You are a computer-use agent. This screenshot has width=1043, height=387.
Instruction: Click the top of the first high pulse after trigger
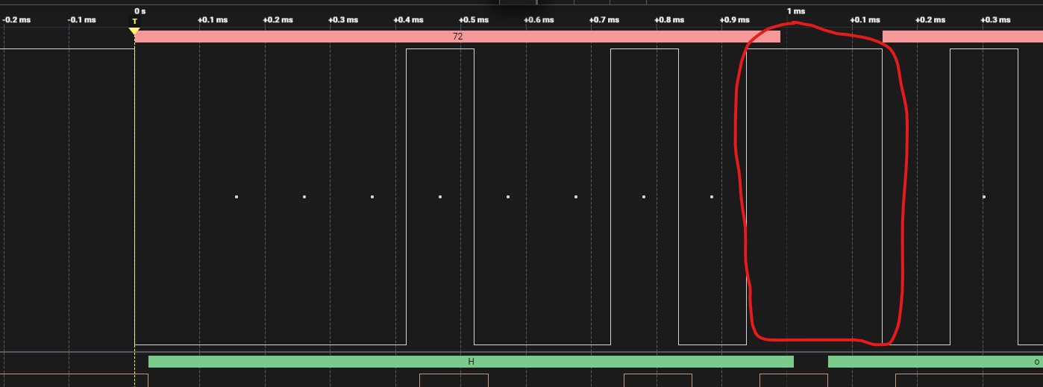pos(440,49)
